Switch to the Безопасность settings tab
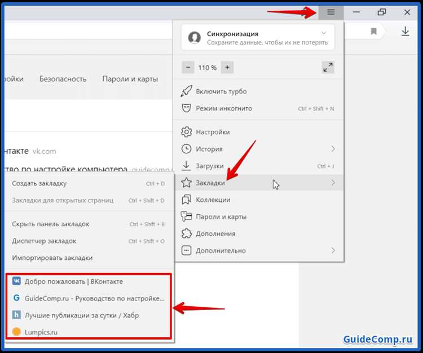Image resolution: width=423 pixels, height=353 pixels. click(x=63, y=79)
